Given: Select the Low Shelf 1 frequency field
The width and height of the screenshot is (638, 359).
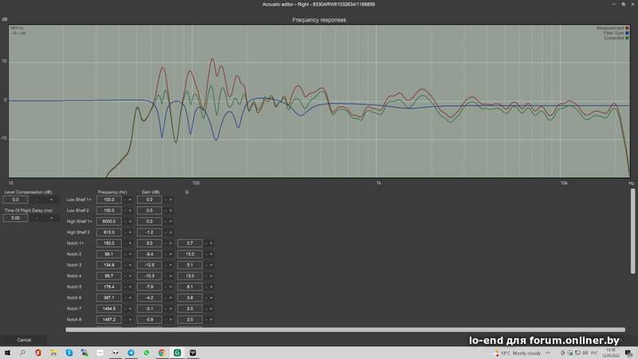Looking at the screenshot, I should (108, 200).
